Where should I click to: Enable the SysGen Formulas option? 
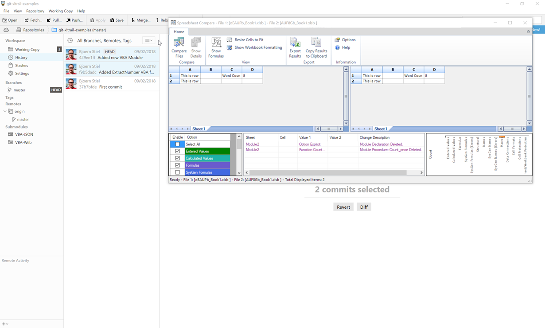coord(177,172)
